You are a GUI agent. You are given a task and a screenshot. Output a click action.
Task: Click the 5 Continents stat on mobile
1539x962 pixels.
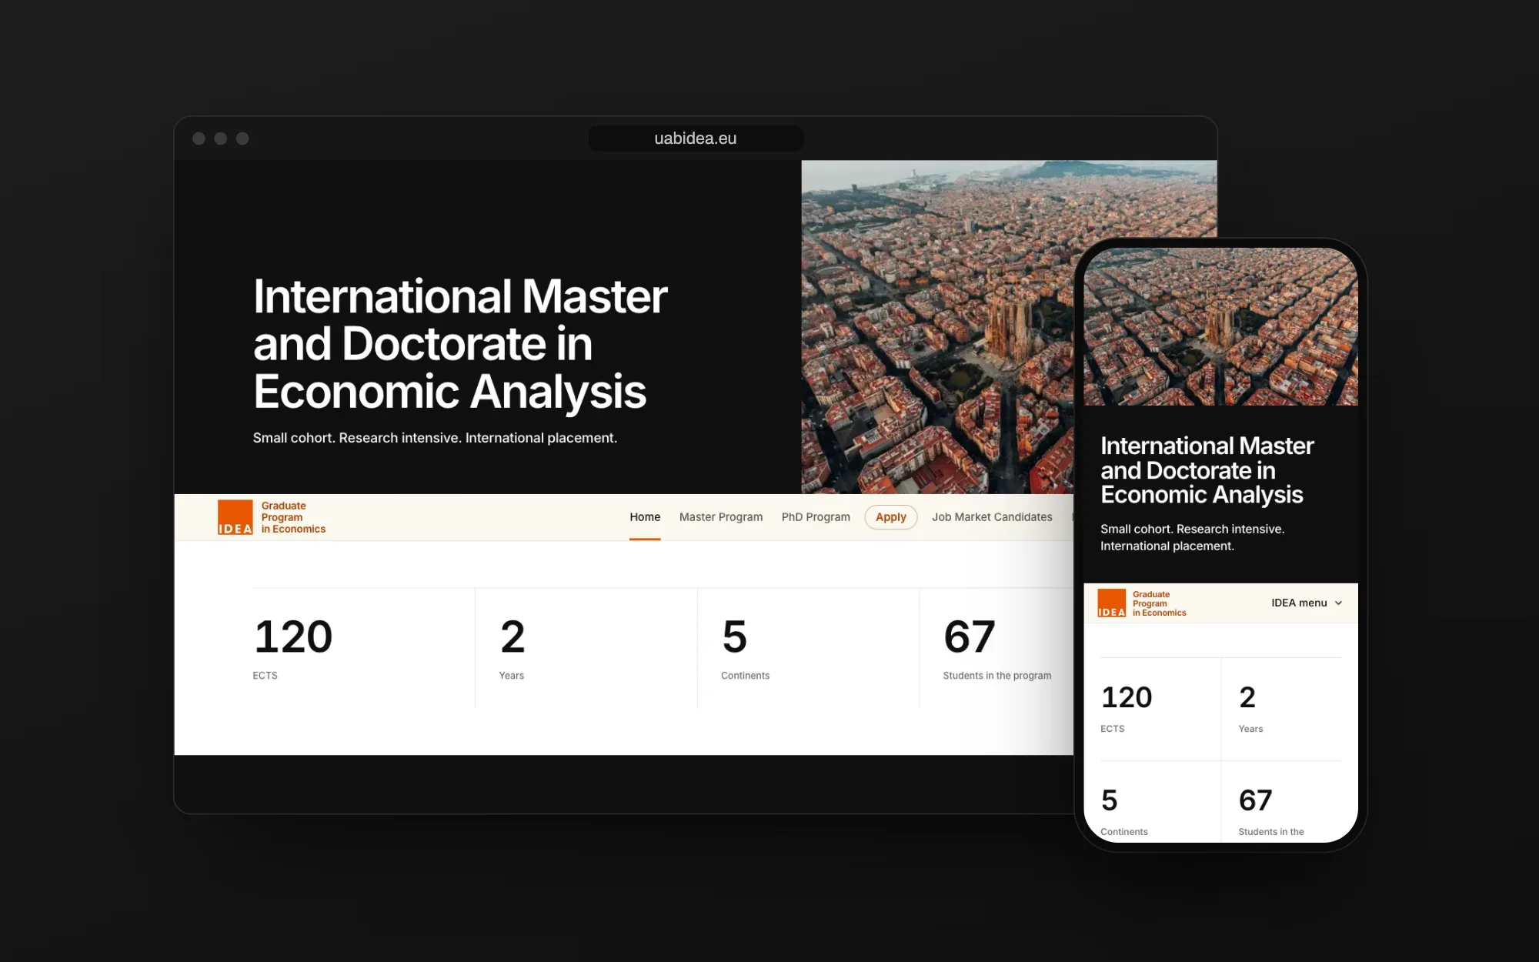(1124, 811)
